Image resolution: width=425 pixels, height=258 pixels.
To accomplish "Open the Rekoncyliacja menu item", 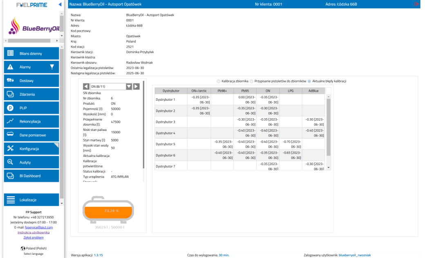I will tap(31, 121).
